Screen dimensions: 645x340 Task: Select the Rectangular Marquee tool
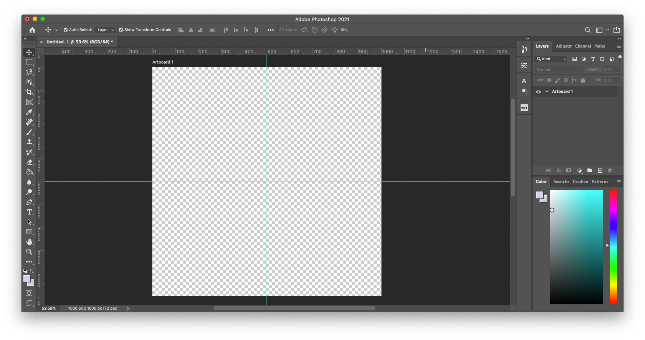click(x=29, y=62)
